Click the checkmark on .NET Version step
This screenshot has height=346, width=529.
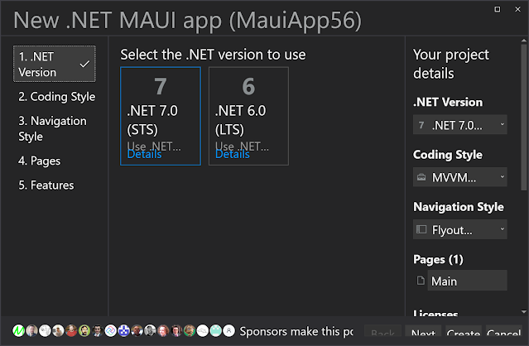[84, 64]
